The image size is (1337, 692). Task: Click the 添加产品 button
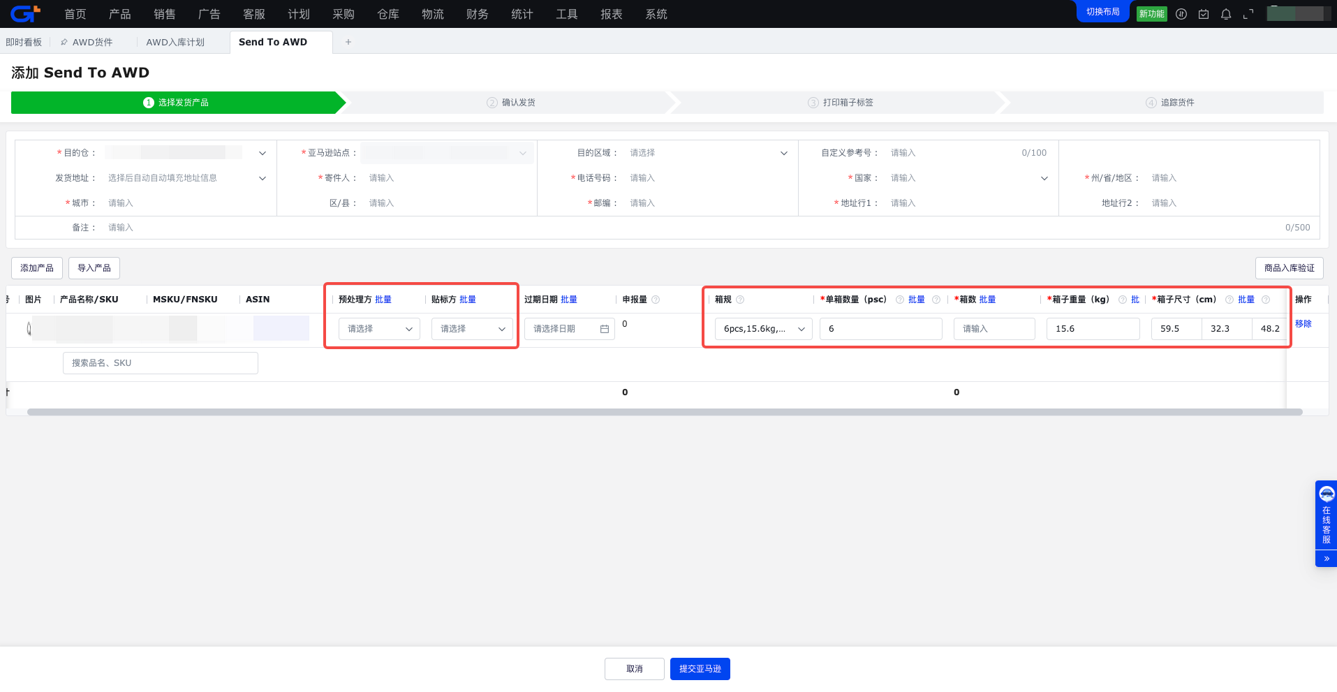tap(37, 268)
